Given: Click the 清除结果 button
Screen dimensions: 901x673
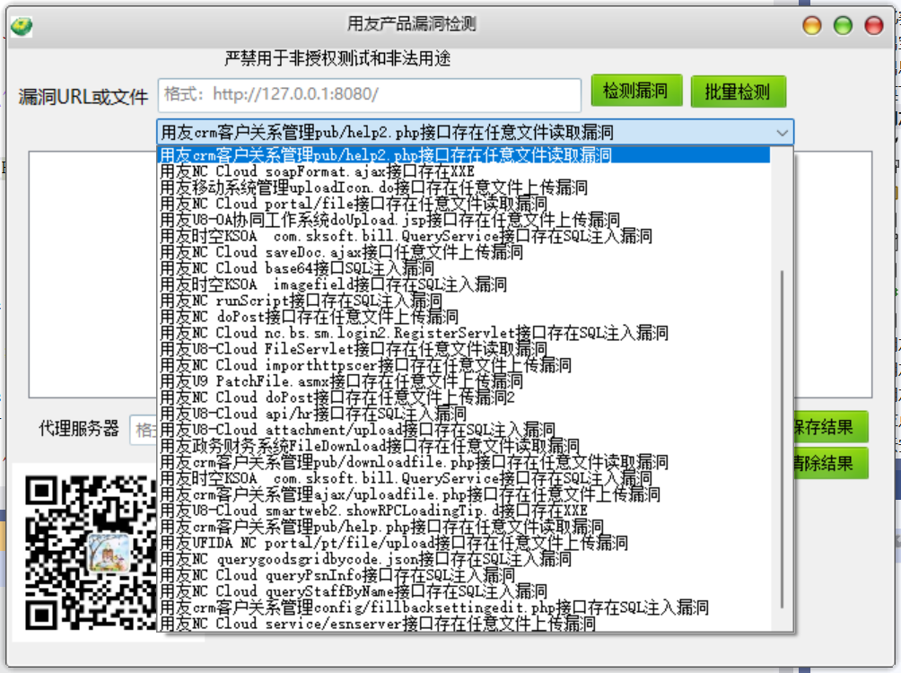Looking at the screenshot, I should tap(831, 463).
